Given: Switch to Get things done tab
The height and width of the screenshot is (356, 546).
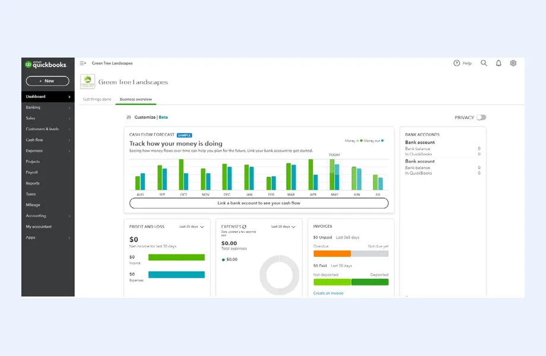Looking at the screenshot, I should (x=97, y=99).
